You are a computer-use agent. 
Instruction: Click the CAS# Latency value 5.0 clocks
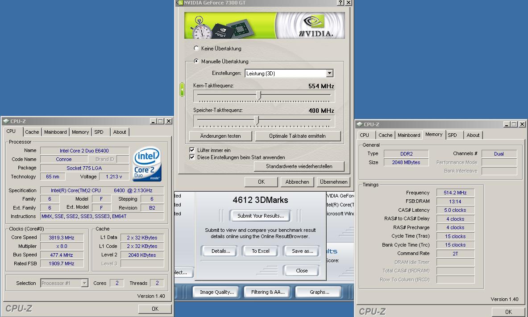pyautogui.click(x=455, y=210)
